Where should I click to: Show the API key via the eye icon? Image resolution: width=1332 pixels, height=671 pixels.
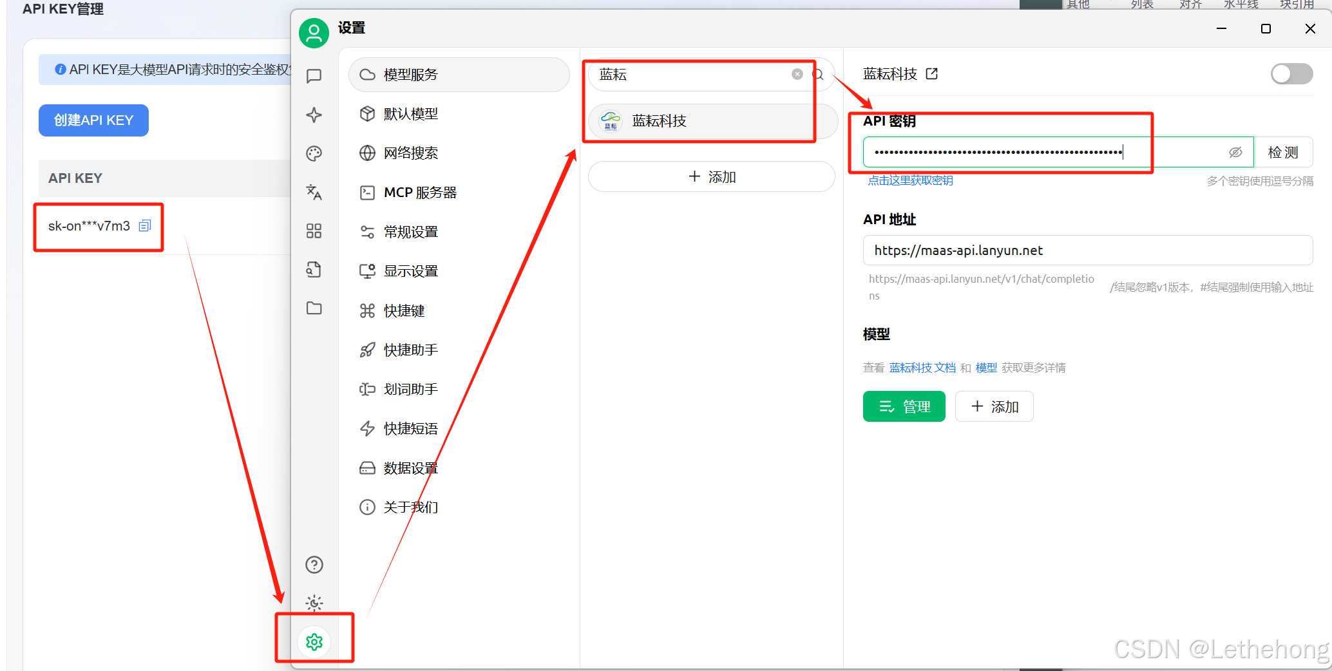(x=1235, y=153)
